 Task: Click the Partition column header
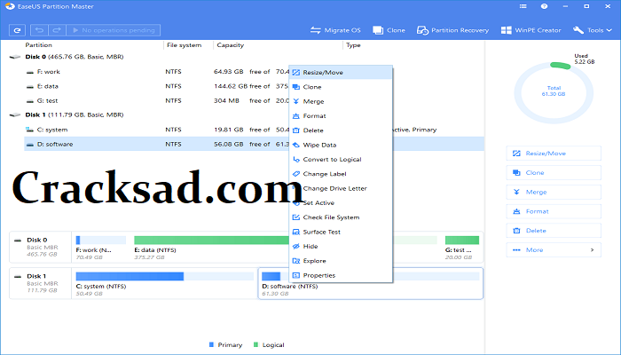point(38,45)
